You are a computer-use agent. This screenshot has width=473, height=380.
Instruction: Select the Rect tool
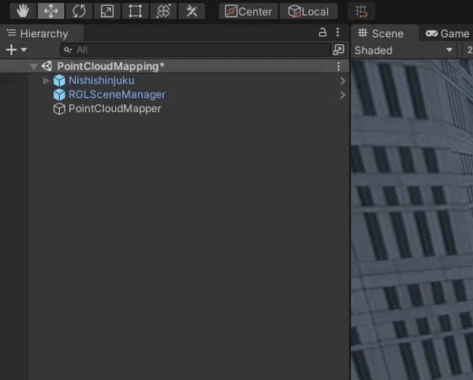(135, 11)
